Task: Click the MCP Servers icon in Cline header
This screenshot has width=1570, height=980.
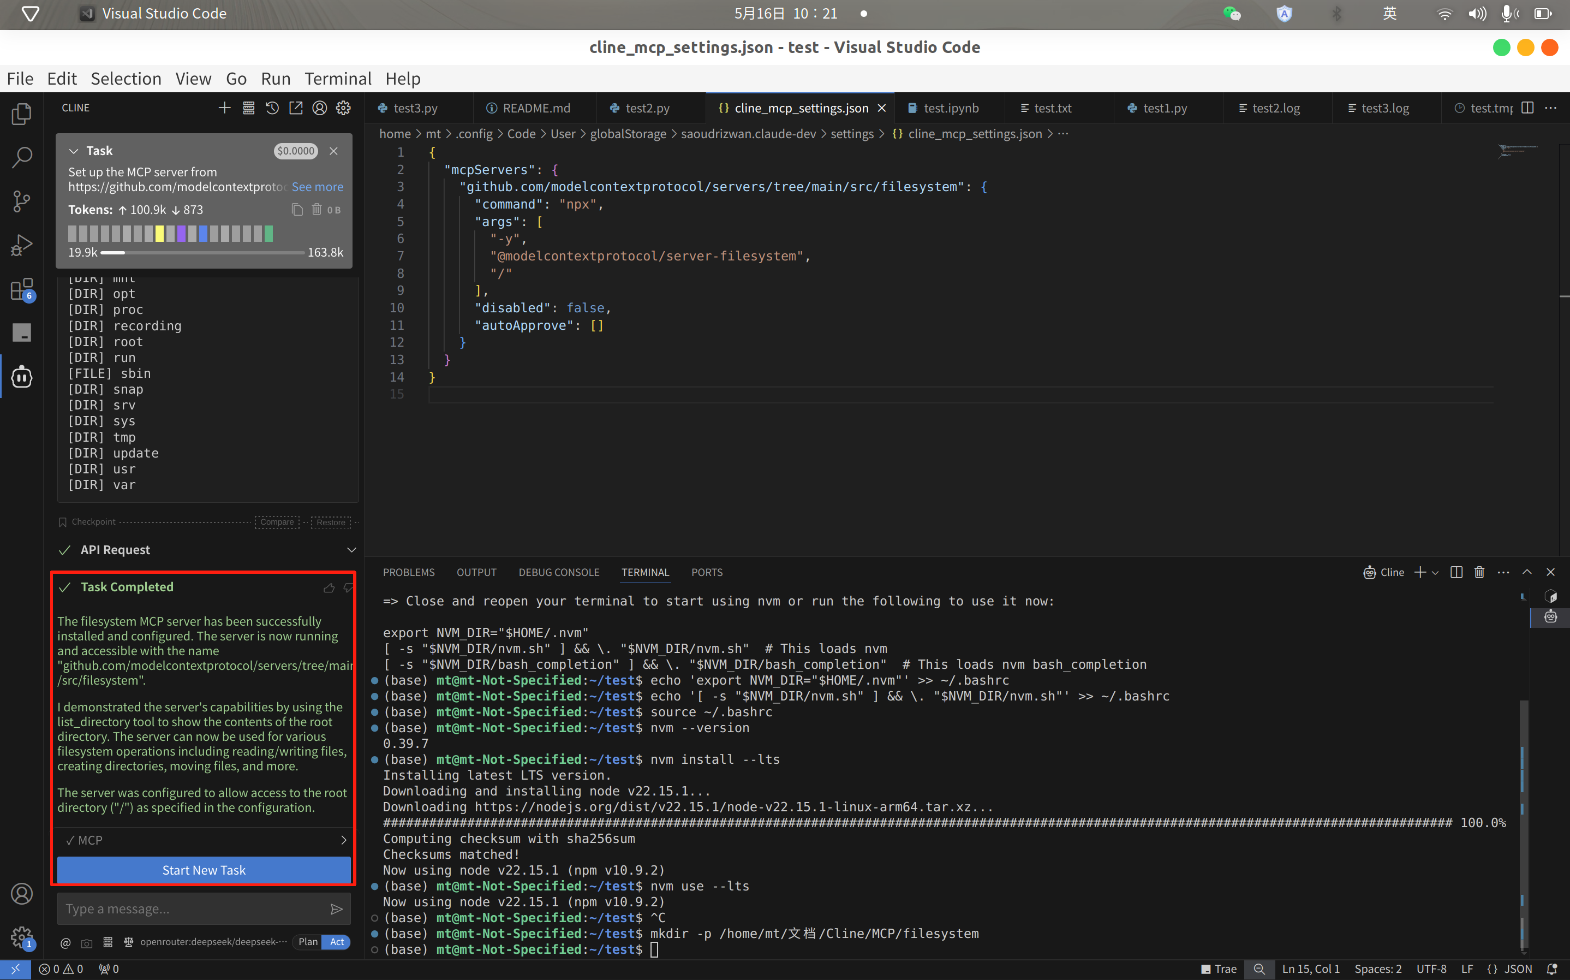Action: pyautogui.click(x=248, y=108)
